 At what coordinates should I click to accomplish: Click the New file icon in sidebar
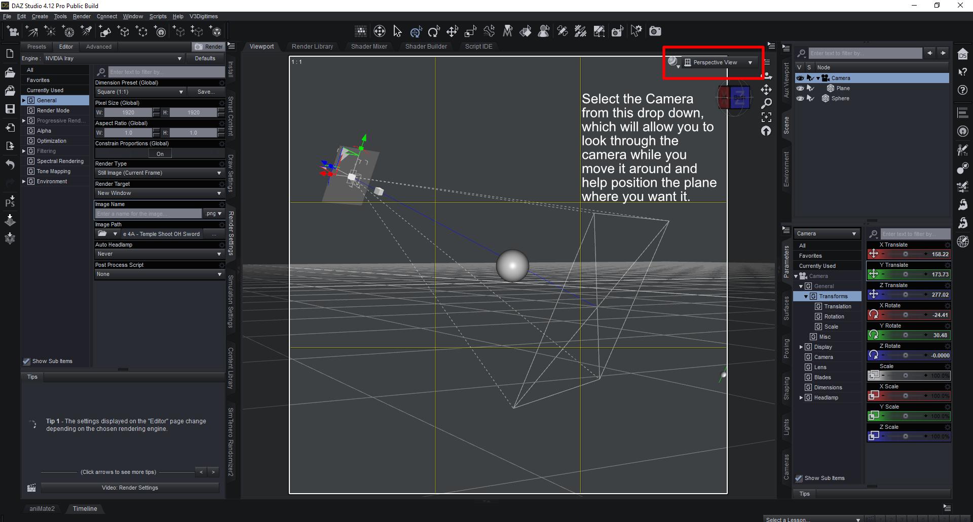click(10, 54)
